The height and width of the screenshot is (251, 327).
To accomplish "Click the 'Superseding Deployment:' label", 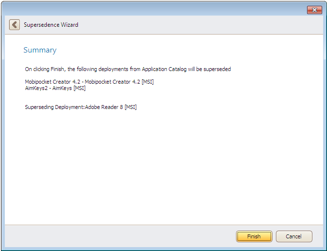I will [x=54, y=107].
